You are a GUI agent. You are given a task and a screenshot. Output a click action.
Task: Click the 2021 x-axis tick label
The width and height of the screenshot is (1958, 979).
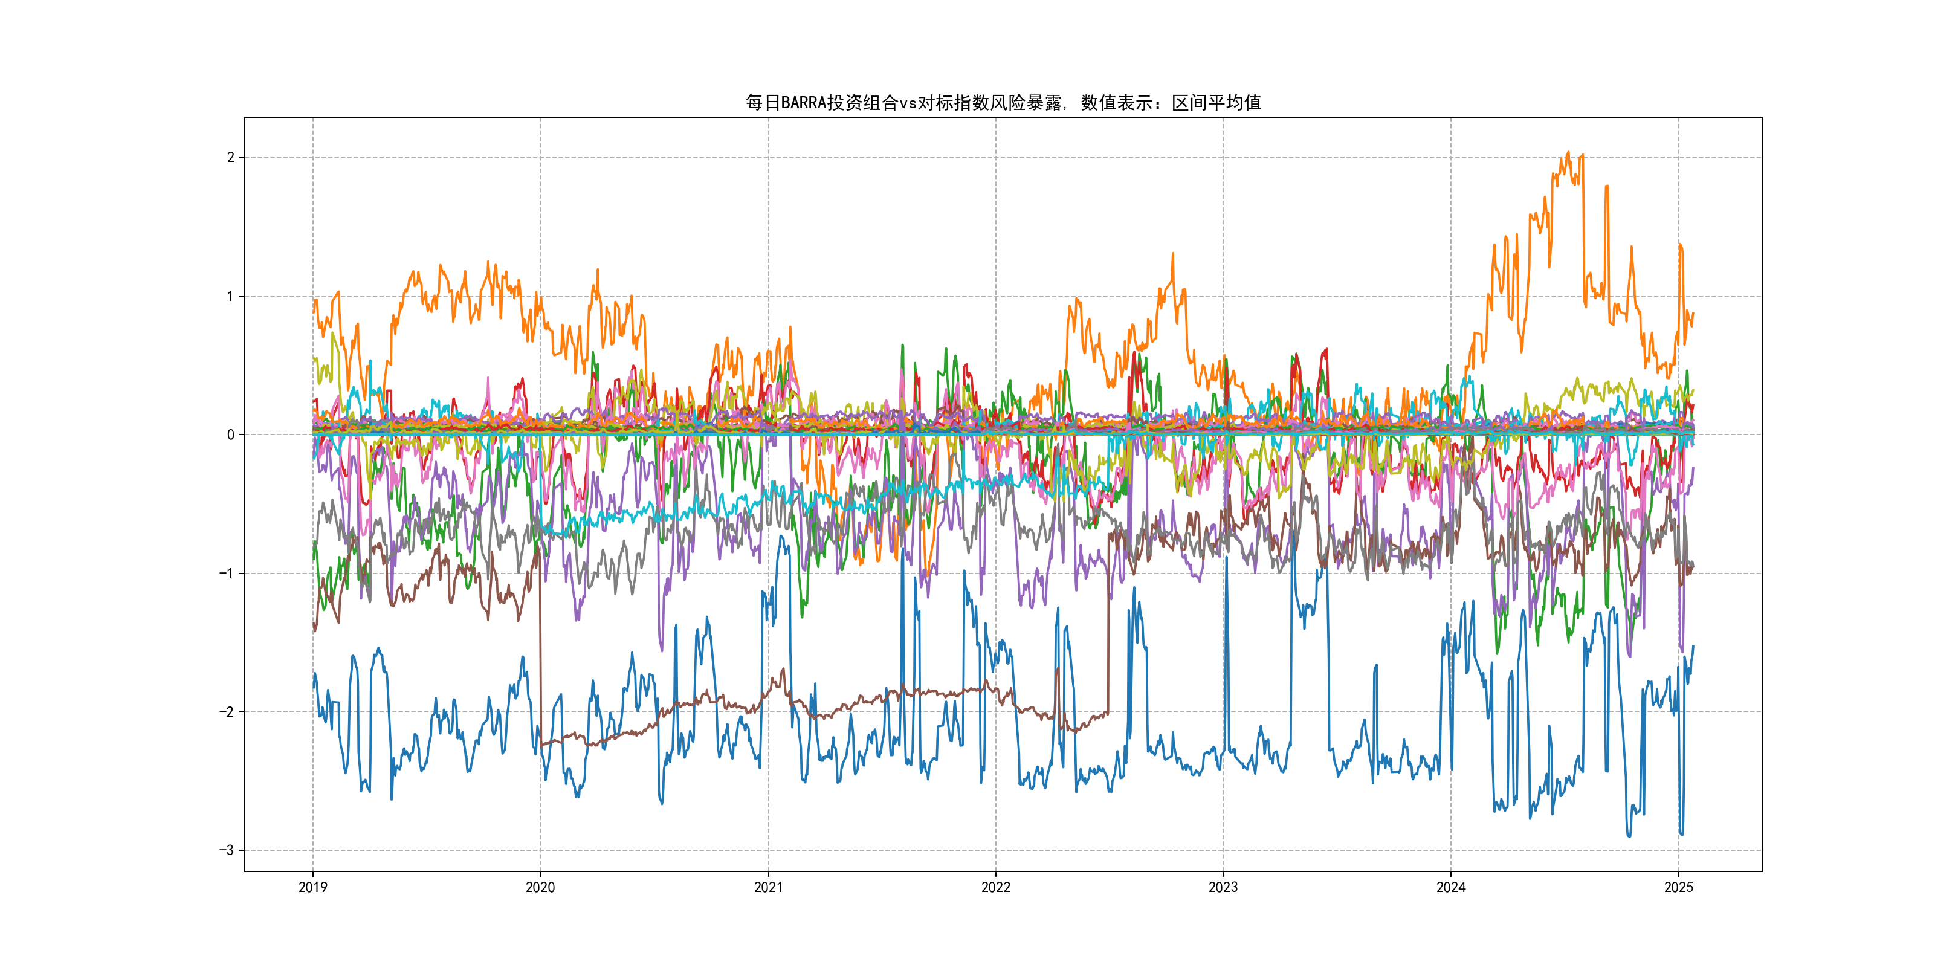point(767,887)
